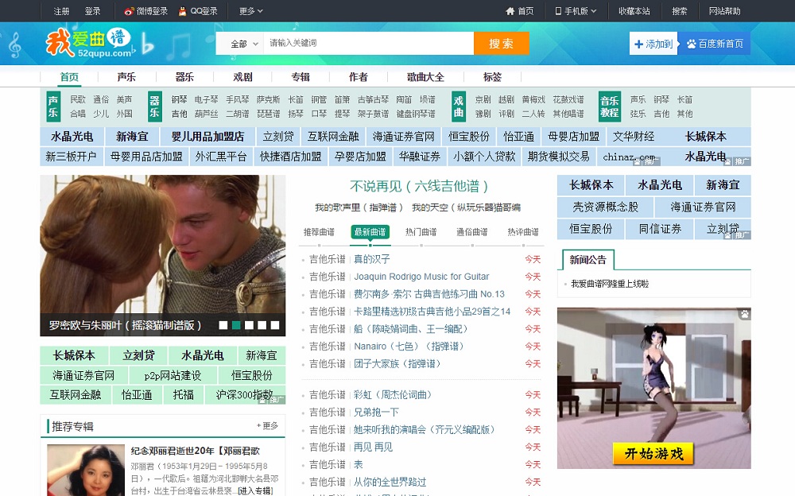Select the first slide indicator square
795x496 pixels.
pyautogui.click(x=223, y=325)
